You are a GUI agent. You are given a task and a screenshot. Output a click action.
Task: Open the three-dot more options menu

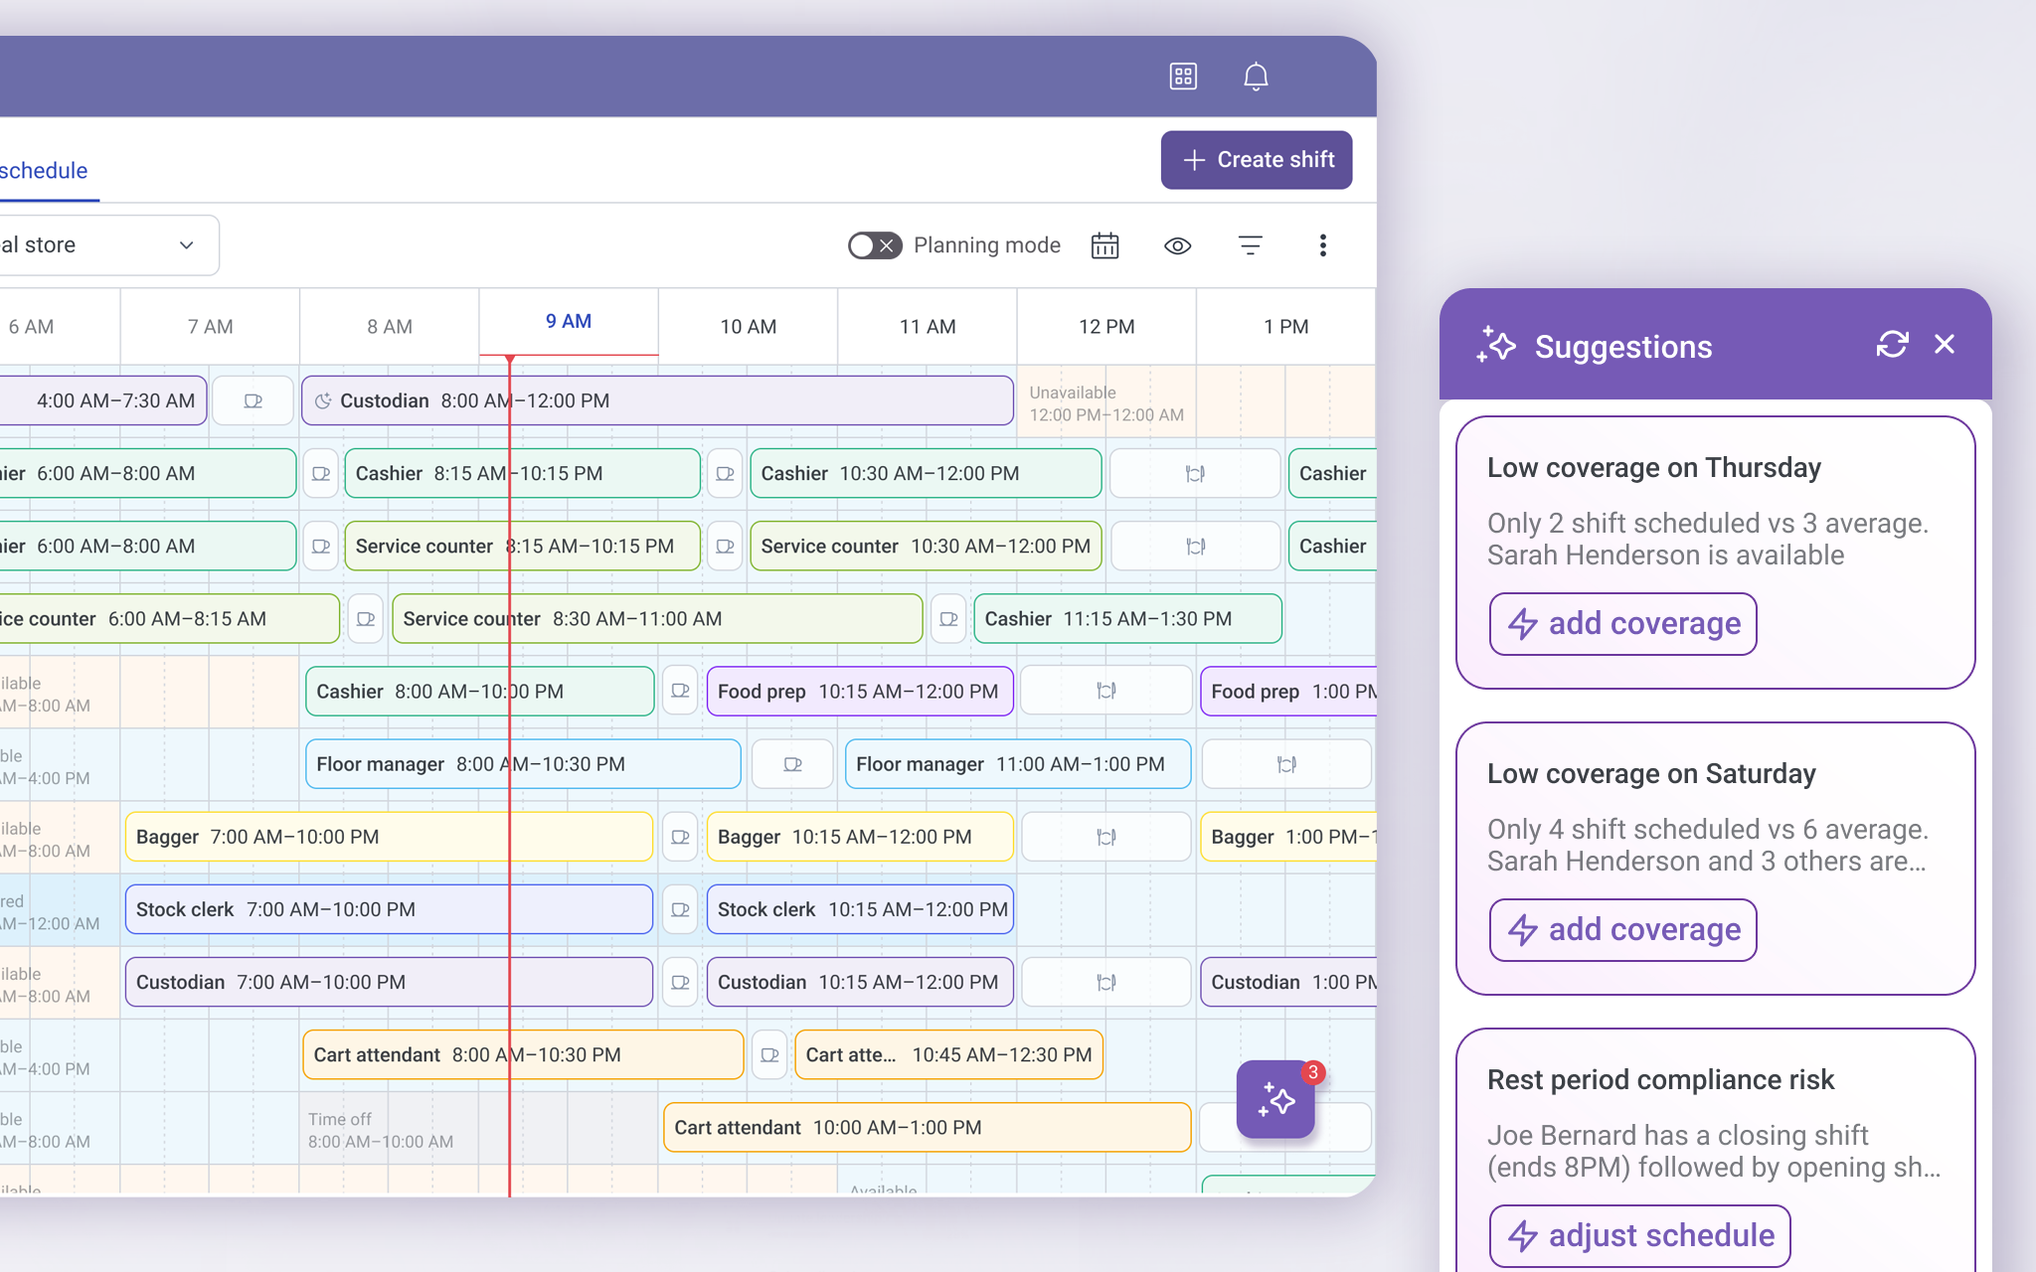(x=1322, y=245)
